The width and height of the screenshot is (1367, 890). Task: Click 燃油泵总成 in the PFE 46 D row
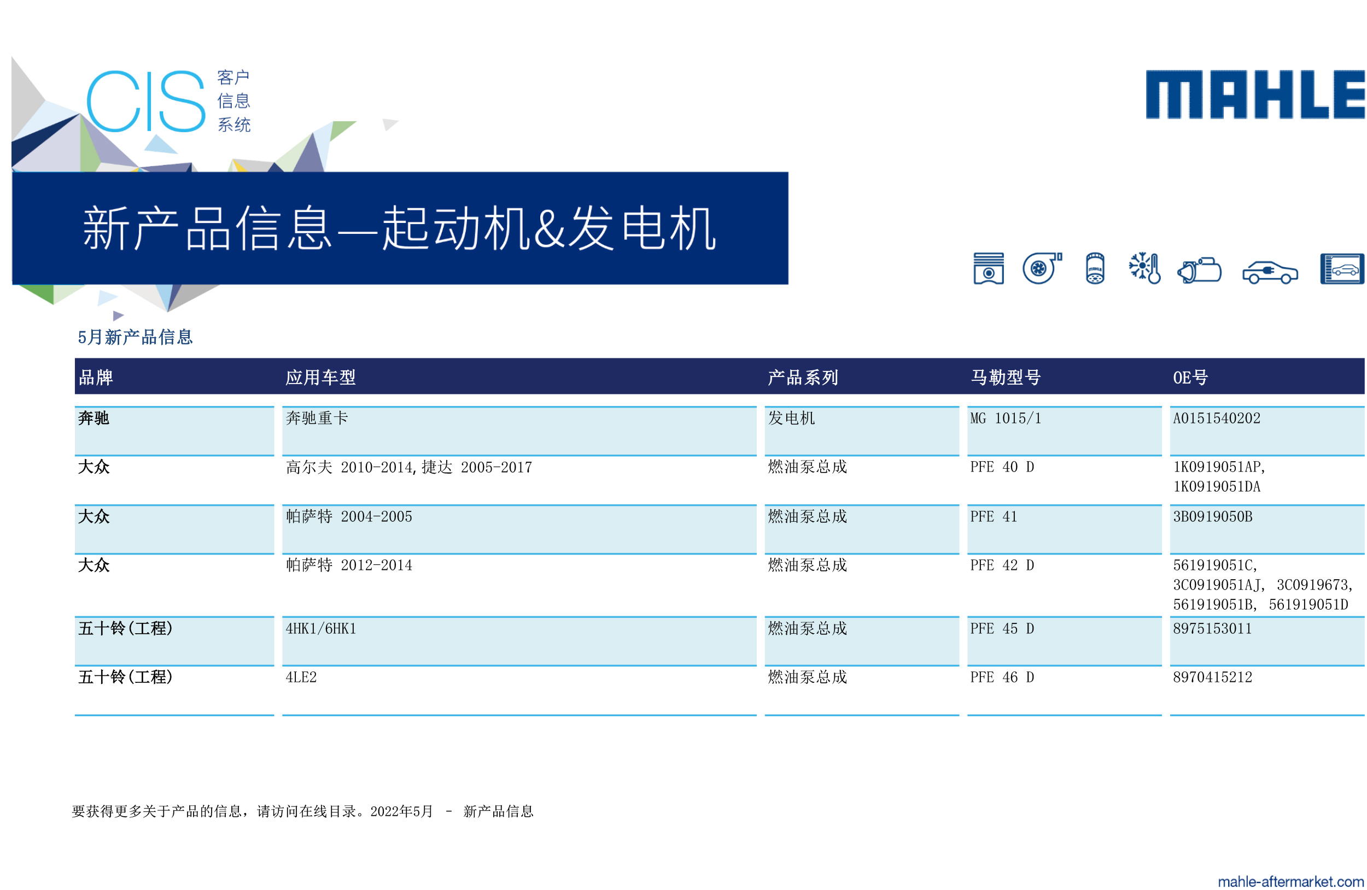808,677
